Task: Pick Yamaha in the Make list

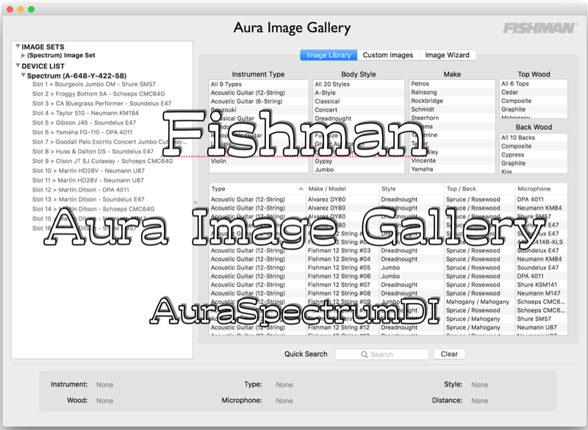Action: (452, 169)
